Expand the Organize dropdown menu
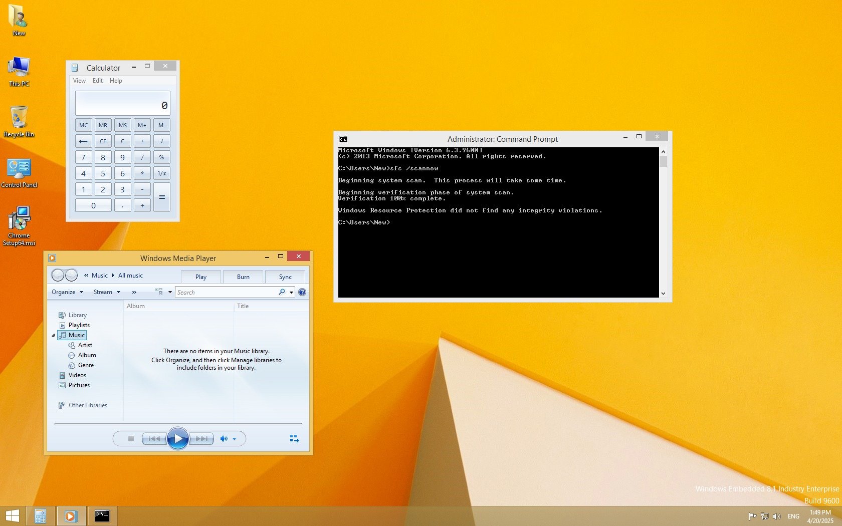This screenshot has height=526, width=842. (67, 292)
